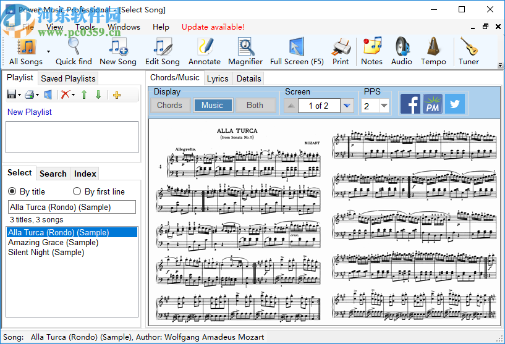Minimize the inner Select Song window
The height and width of the screenshot is (344, 505).
[x=473, y=28]
